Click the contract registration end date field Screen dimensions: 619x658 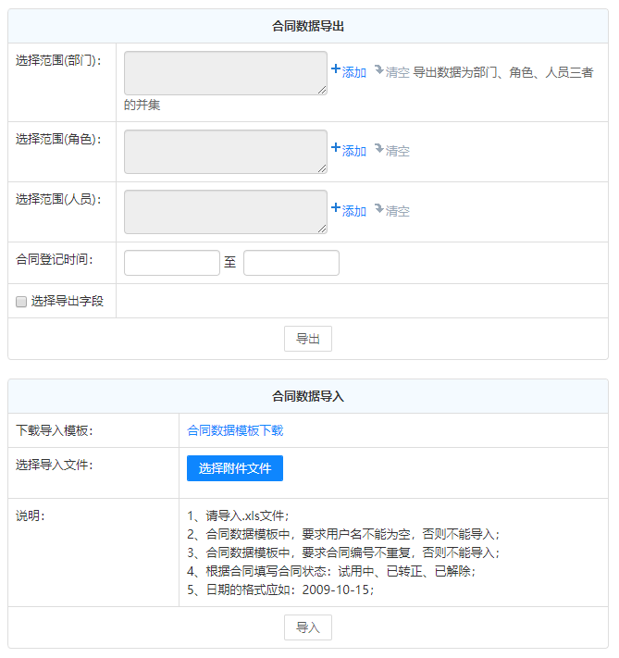(291, 263)
